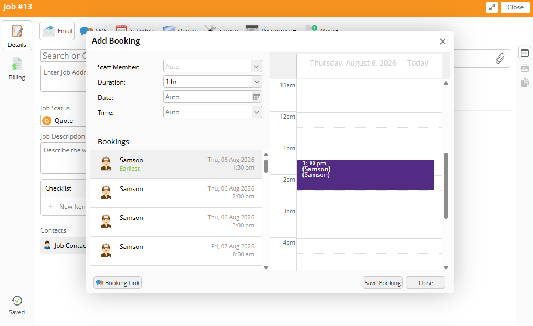This screenshot has height=326, width=533.
Task: Click the 4pm time slot in calendar
Action: pos(369,254)
